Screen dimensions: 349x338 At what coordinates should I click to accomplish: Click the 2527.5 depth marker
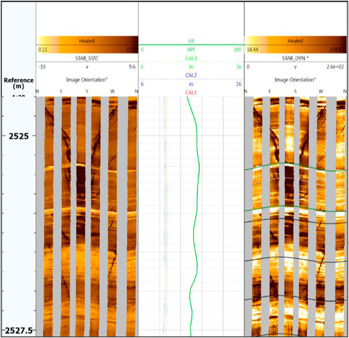(x=19, y=331)
